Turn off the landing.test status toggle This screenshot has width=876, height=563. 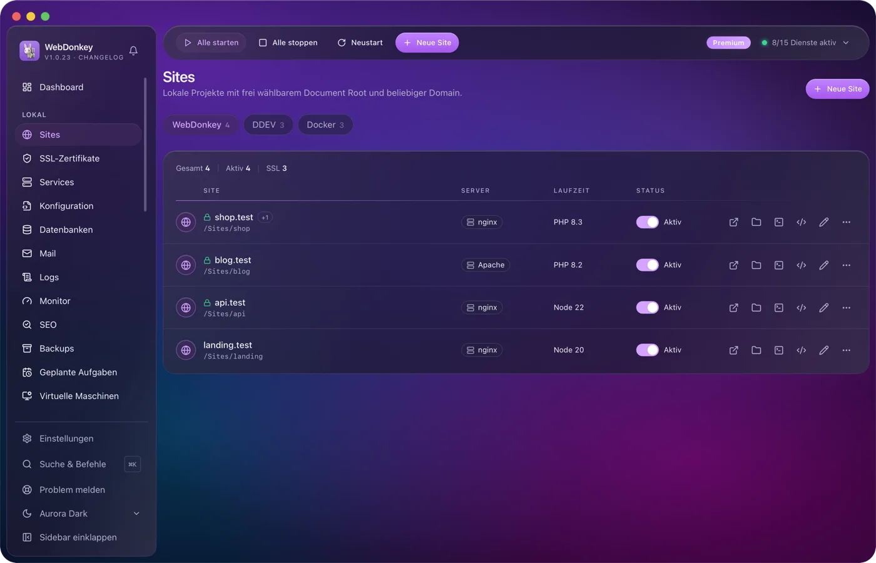(647, 350)
